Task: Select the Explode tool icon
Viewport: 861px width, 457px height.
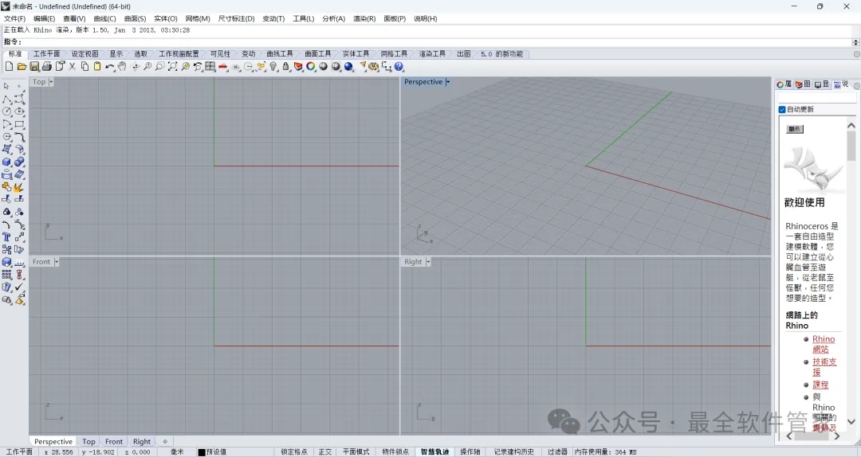Action: [x=19, y=187]
